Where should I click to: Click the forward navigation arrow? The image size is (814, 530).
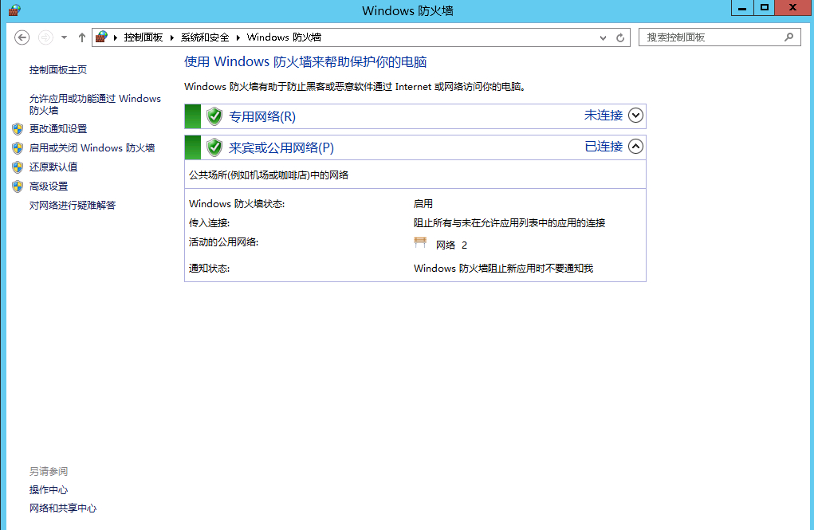pos(45,37)
